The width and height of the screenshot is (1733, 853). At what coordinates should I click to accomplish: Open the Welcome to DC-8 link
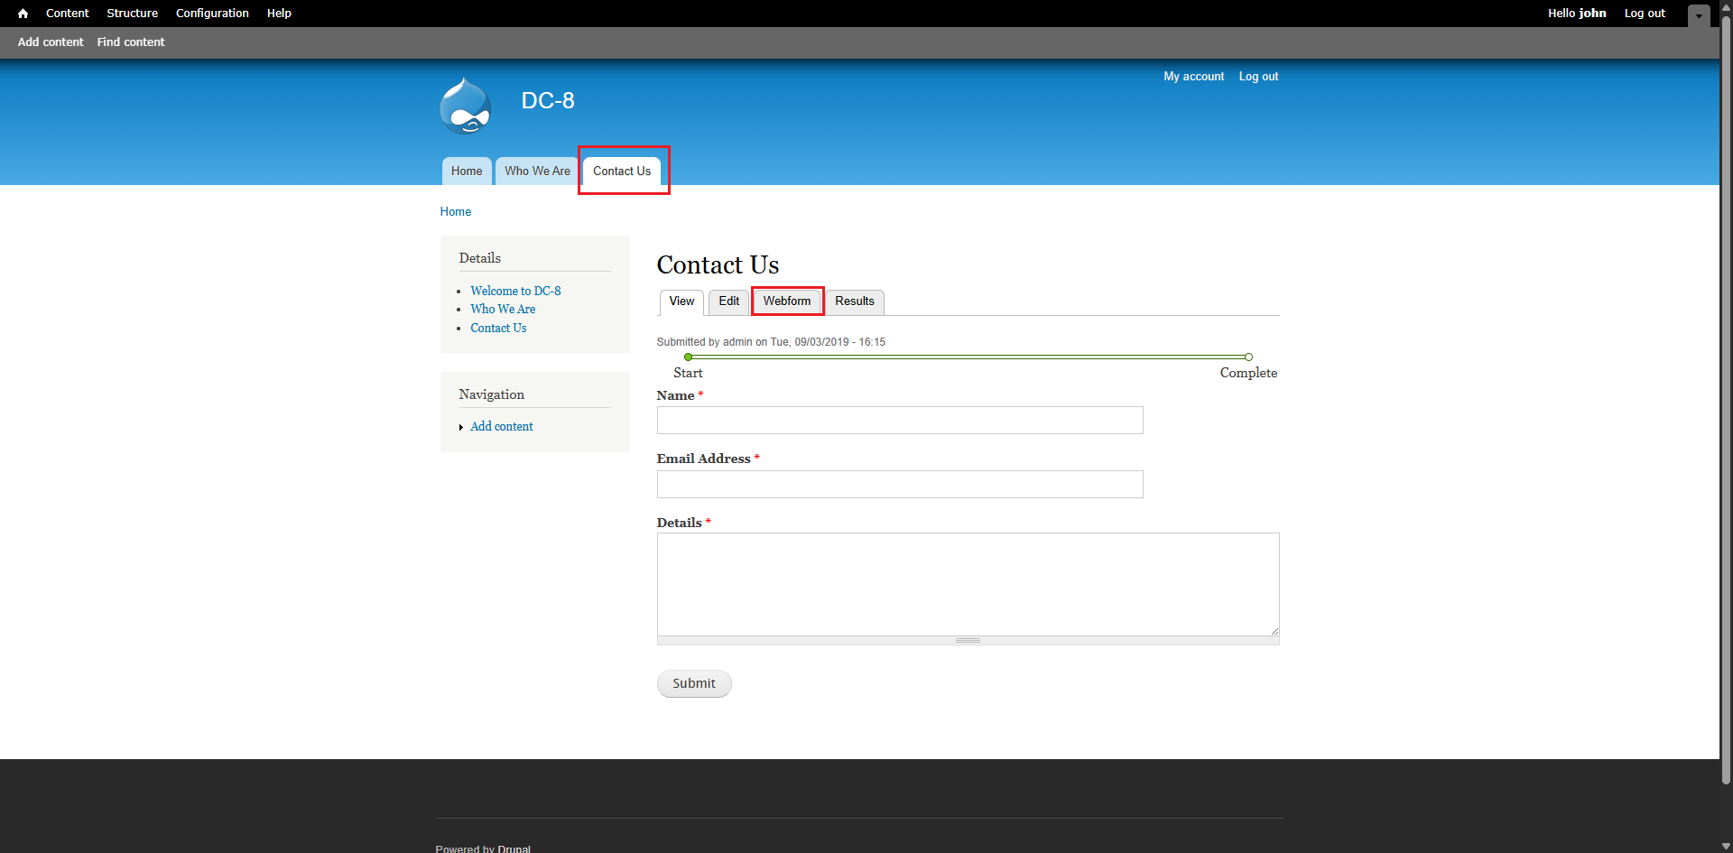tap(515, 291)
